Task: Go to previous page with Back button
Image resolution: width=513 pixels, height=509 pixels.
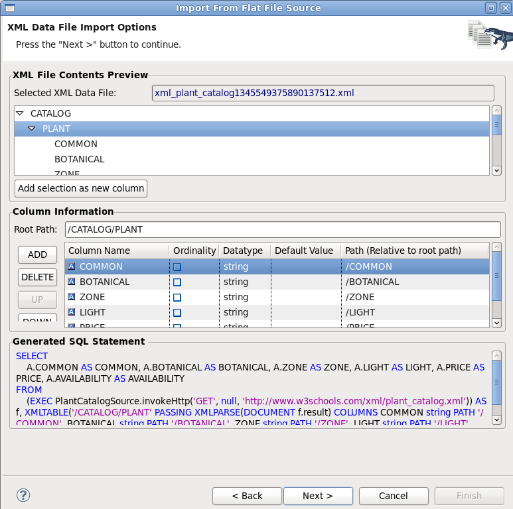Action: point(247,496)
